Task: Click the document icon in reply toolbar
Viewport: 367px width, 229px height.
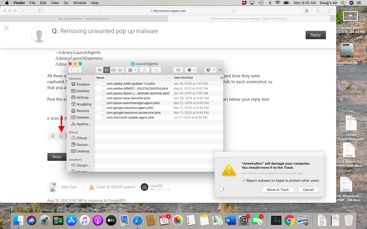Action: pos(53,136)
